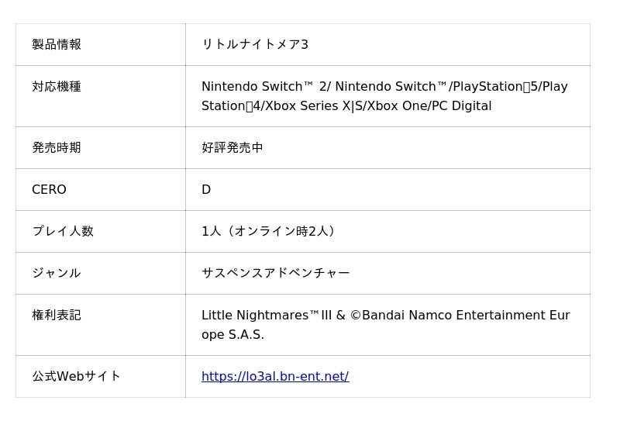Viewport: 620px width, 421px height.
Task: Click the CERO rating value D
Action: [206, 190]
